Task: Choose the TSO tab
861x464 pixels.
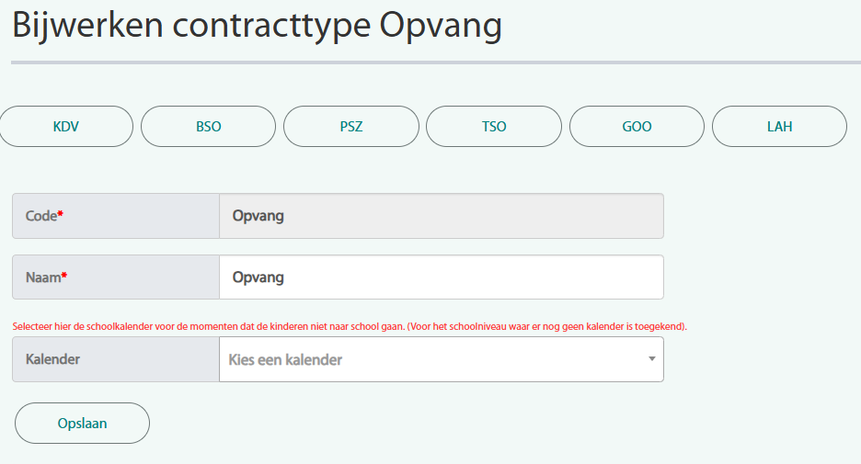Action: pos(494,127)
